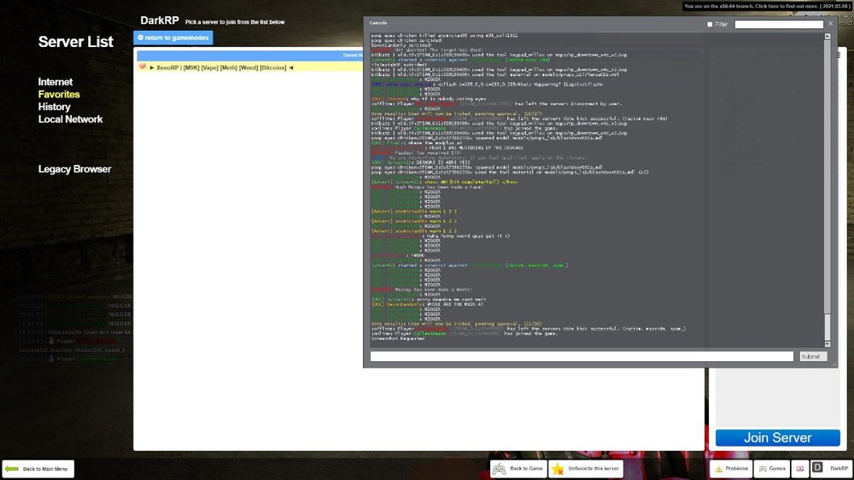Viewport: 854px width, 480px height.
Task: Open the Problems warning icon
Action: tap(718, 469)
